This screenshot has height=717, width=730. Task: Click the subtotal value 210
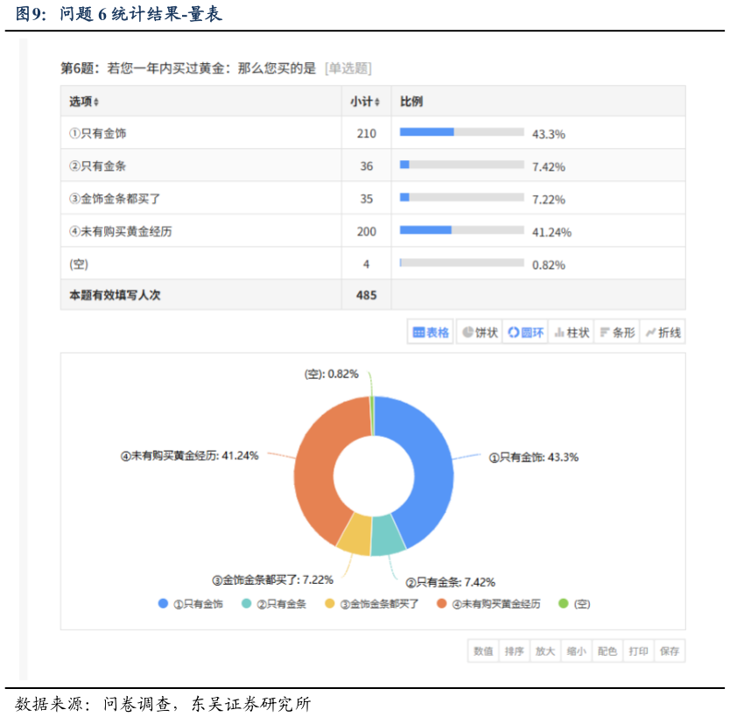pyautogui.click(x=367, y=134)
